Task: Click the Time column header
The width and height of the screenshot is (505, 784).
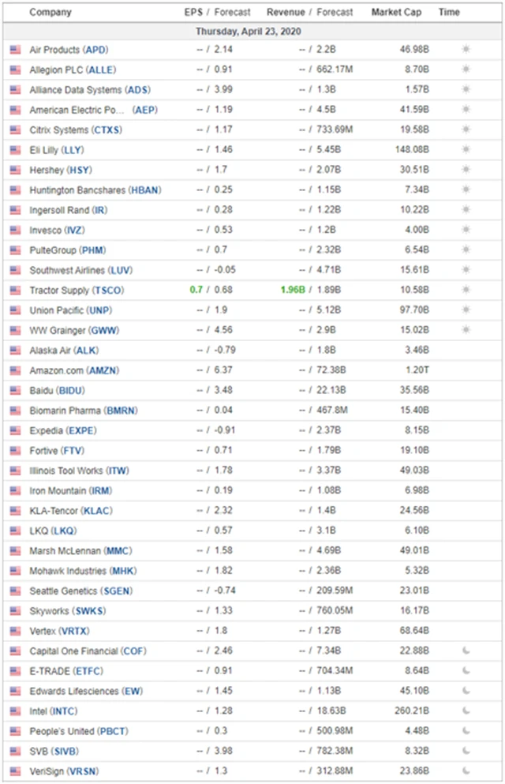Action: (449, 13)
